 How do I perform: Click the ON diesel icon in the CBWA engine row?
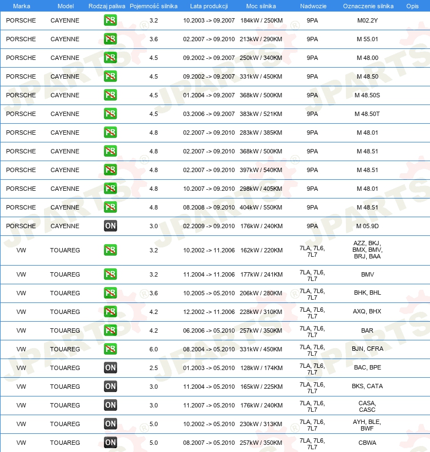(x=111, y=443)
